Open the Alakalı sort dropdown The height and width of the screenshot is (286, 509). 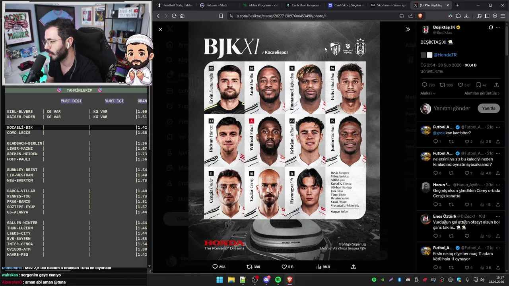(x=428, y=93)
